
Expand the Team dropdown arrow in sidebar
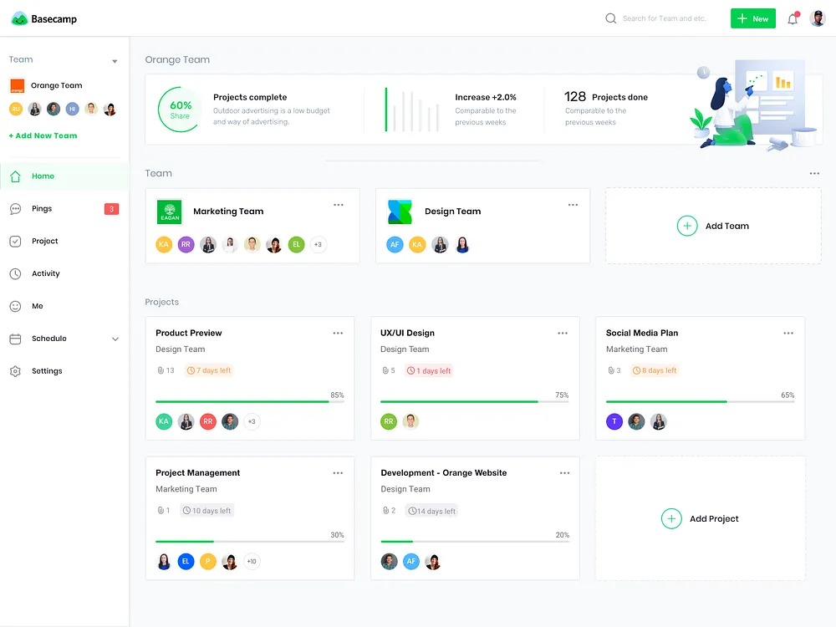[x=115, y=61]
